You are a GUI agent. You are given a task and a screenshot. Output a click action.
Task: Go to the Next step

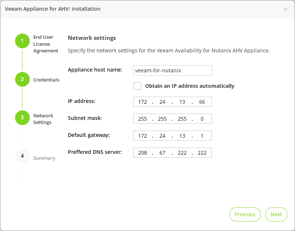coord(276,214)
